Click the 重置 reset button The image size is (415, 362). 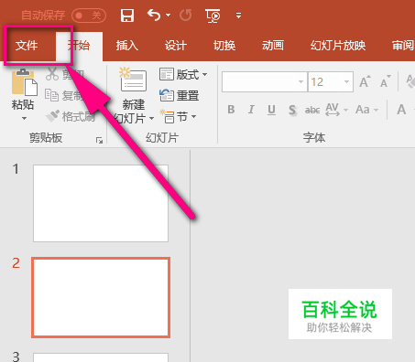180,95
